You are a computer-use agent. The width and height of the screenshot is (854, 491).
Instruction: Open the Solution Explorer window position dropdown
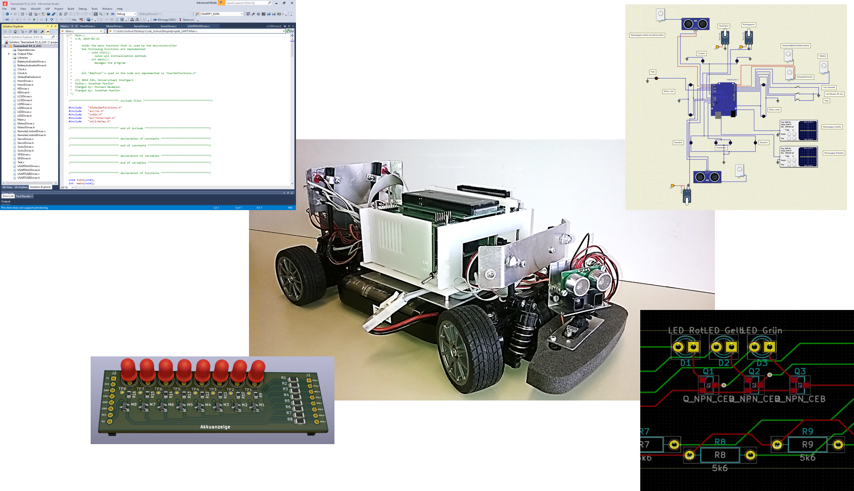tap(47, 26)
